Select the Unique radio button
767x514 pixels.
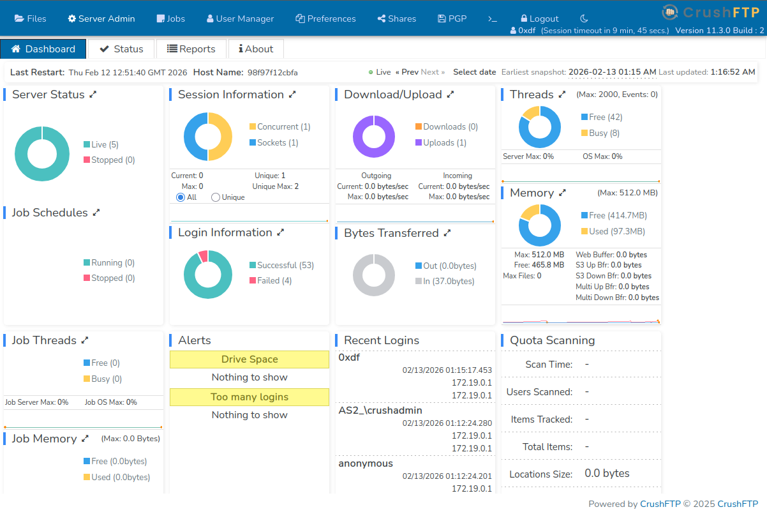point(216,197)
